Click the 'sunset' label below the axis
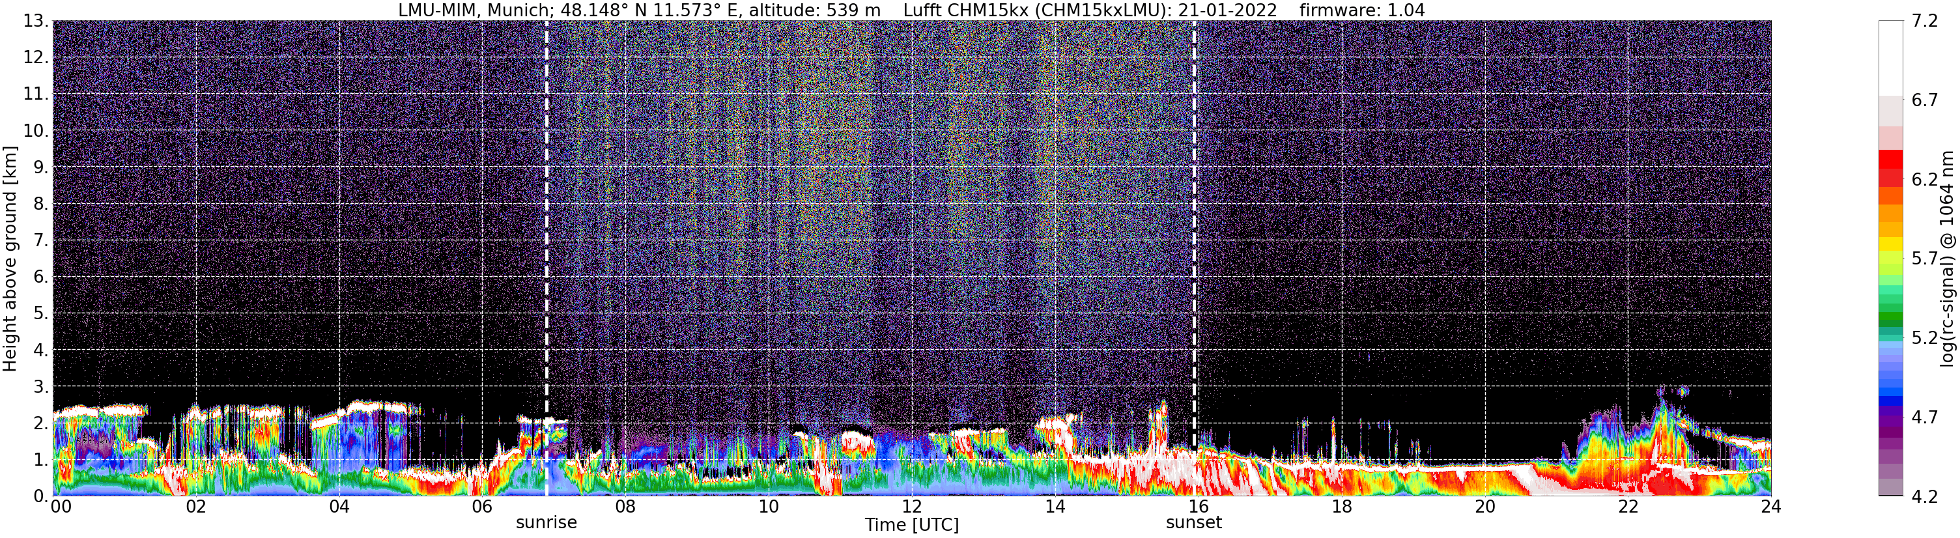 [x=1194, y=523]
